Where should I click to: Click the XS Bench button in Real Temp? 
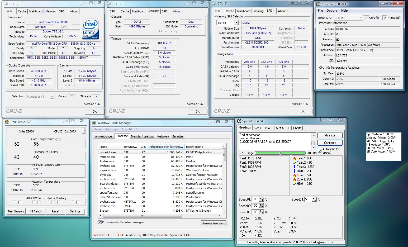36,211
